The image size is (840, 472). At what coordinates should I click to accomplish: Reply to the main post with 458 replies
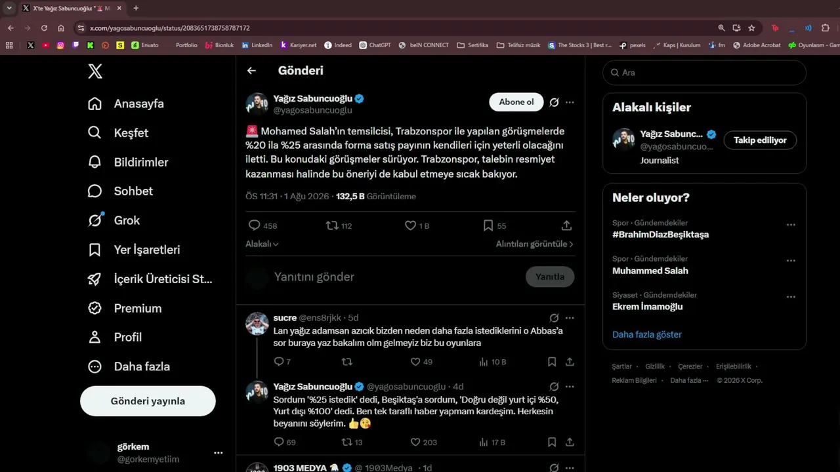tap(262, 226)
